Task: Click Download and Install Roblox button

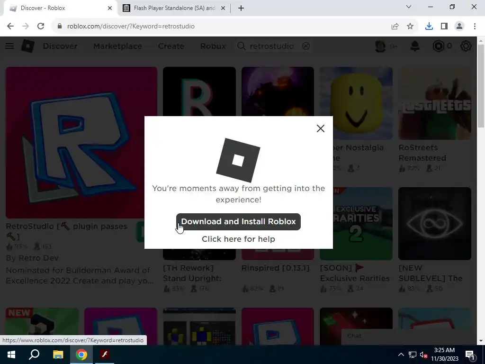Action: pos(238,222)
